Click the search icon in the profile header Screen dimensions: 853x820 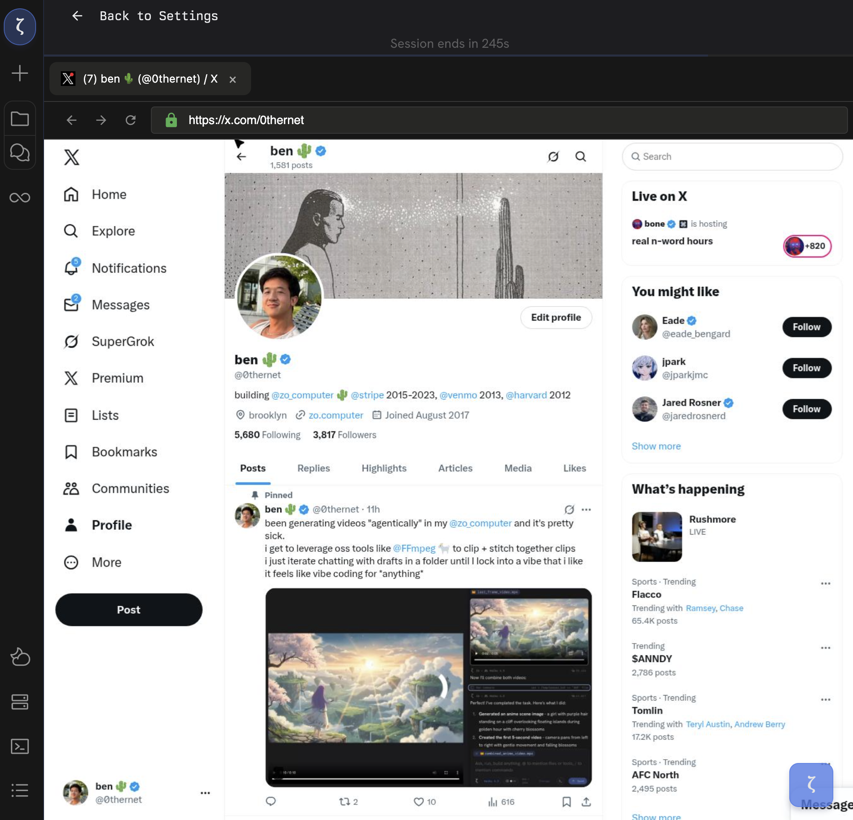tap(581, 157)
